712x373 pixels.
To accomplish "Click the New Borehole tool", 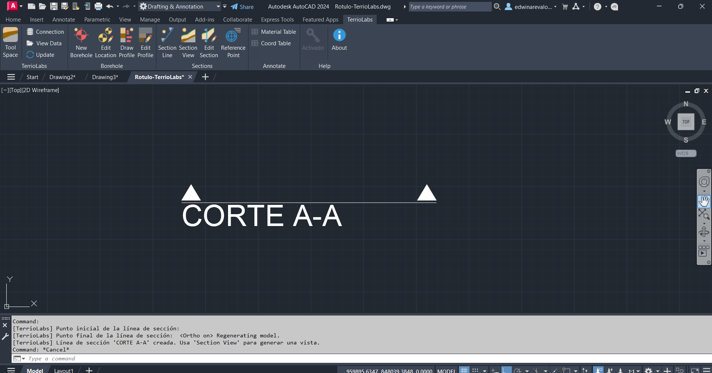I will [81, 43].
